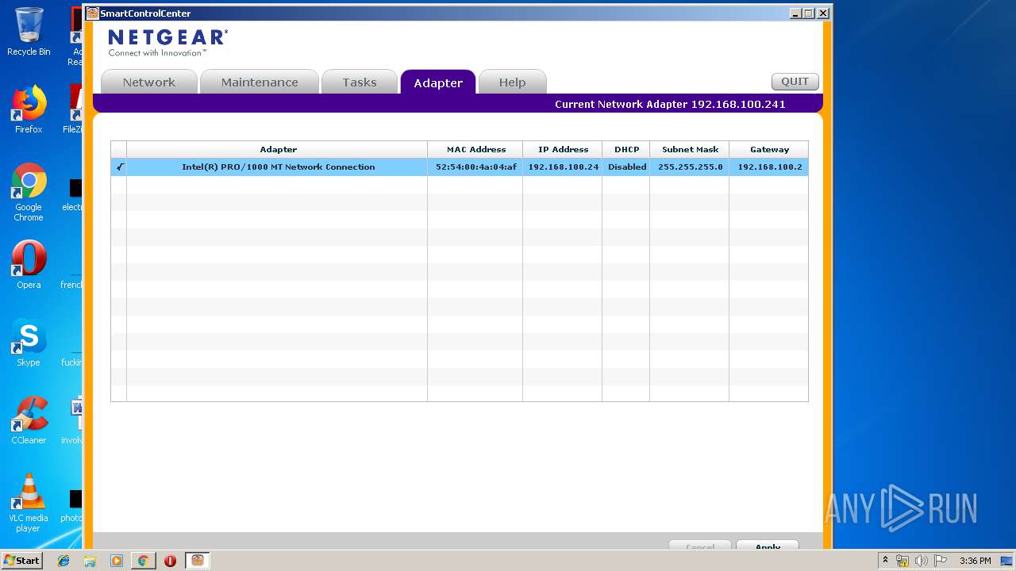Open the network tray icon
This screenshot has width=1016, height=571.
point(902,561)
